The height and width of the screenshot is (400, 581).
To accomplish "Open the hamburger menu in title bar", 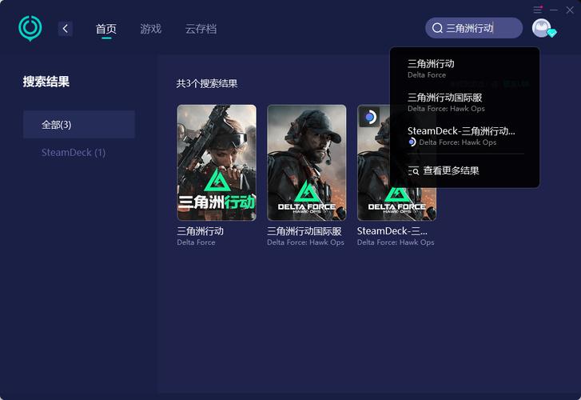I will 538,10.
